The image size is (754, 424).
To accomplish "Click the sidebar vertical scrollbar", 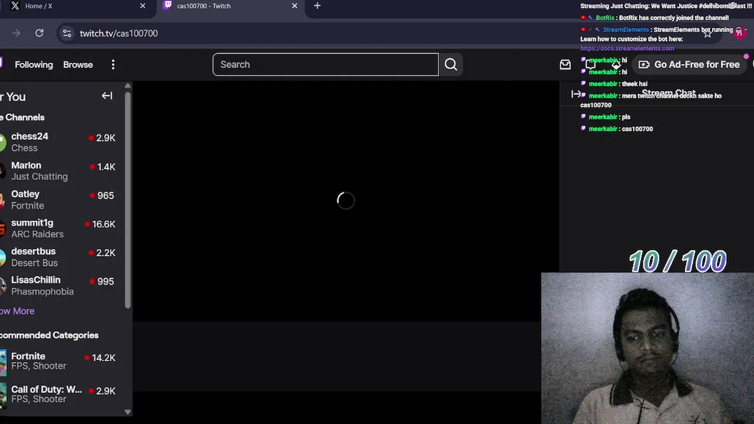I will coord(128,199).
